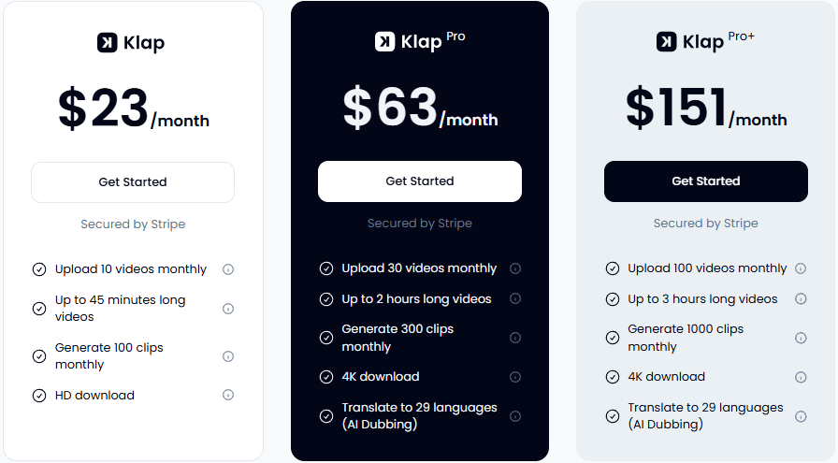Click info icon for Pro+ 4K download

801,377
